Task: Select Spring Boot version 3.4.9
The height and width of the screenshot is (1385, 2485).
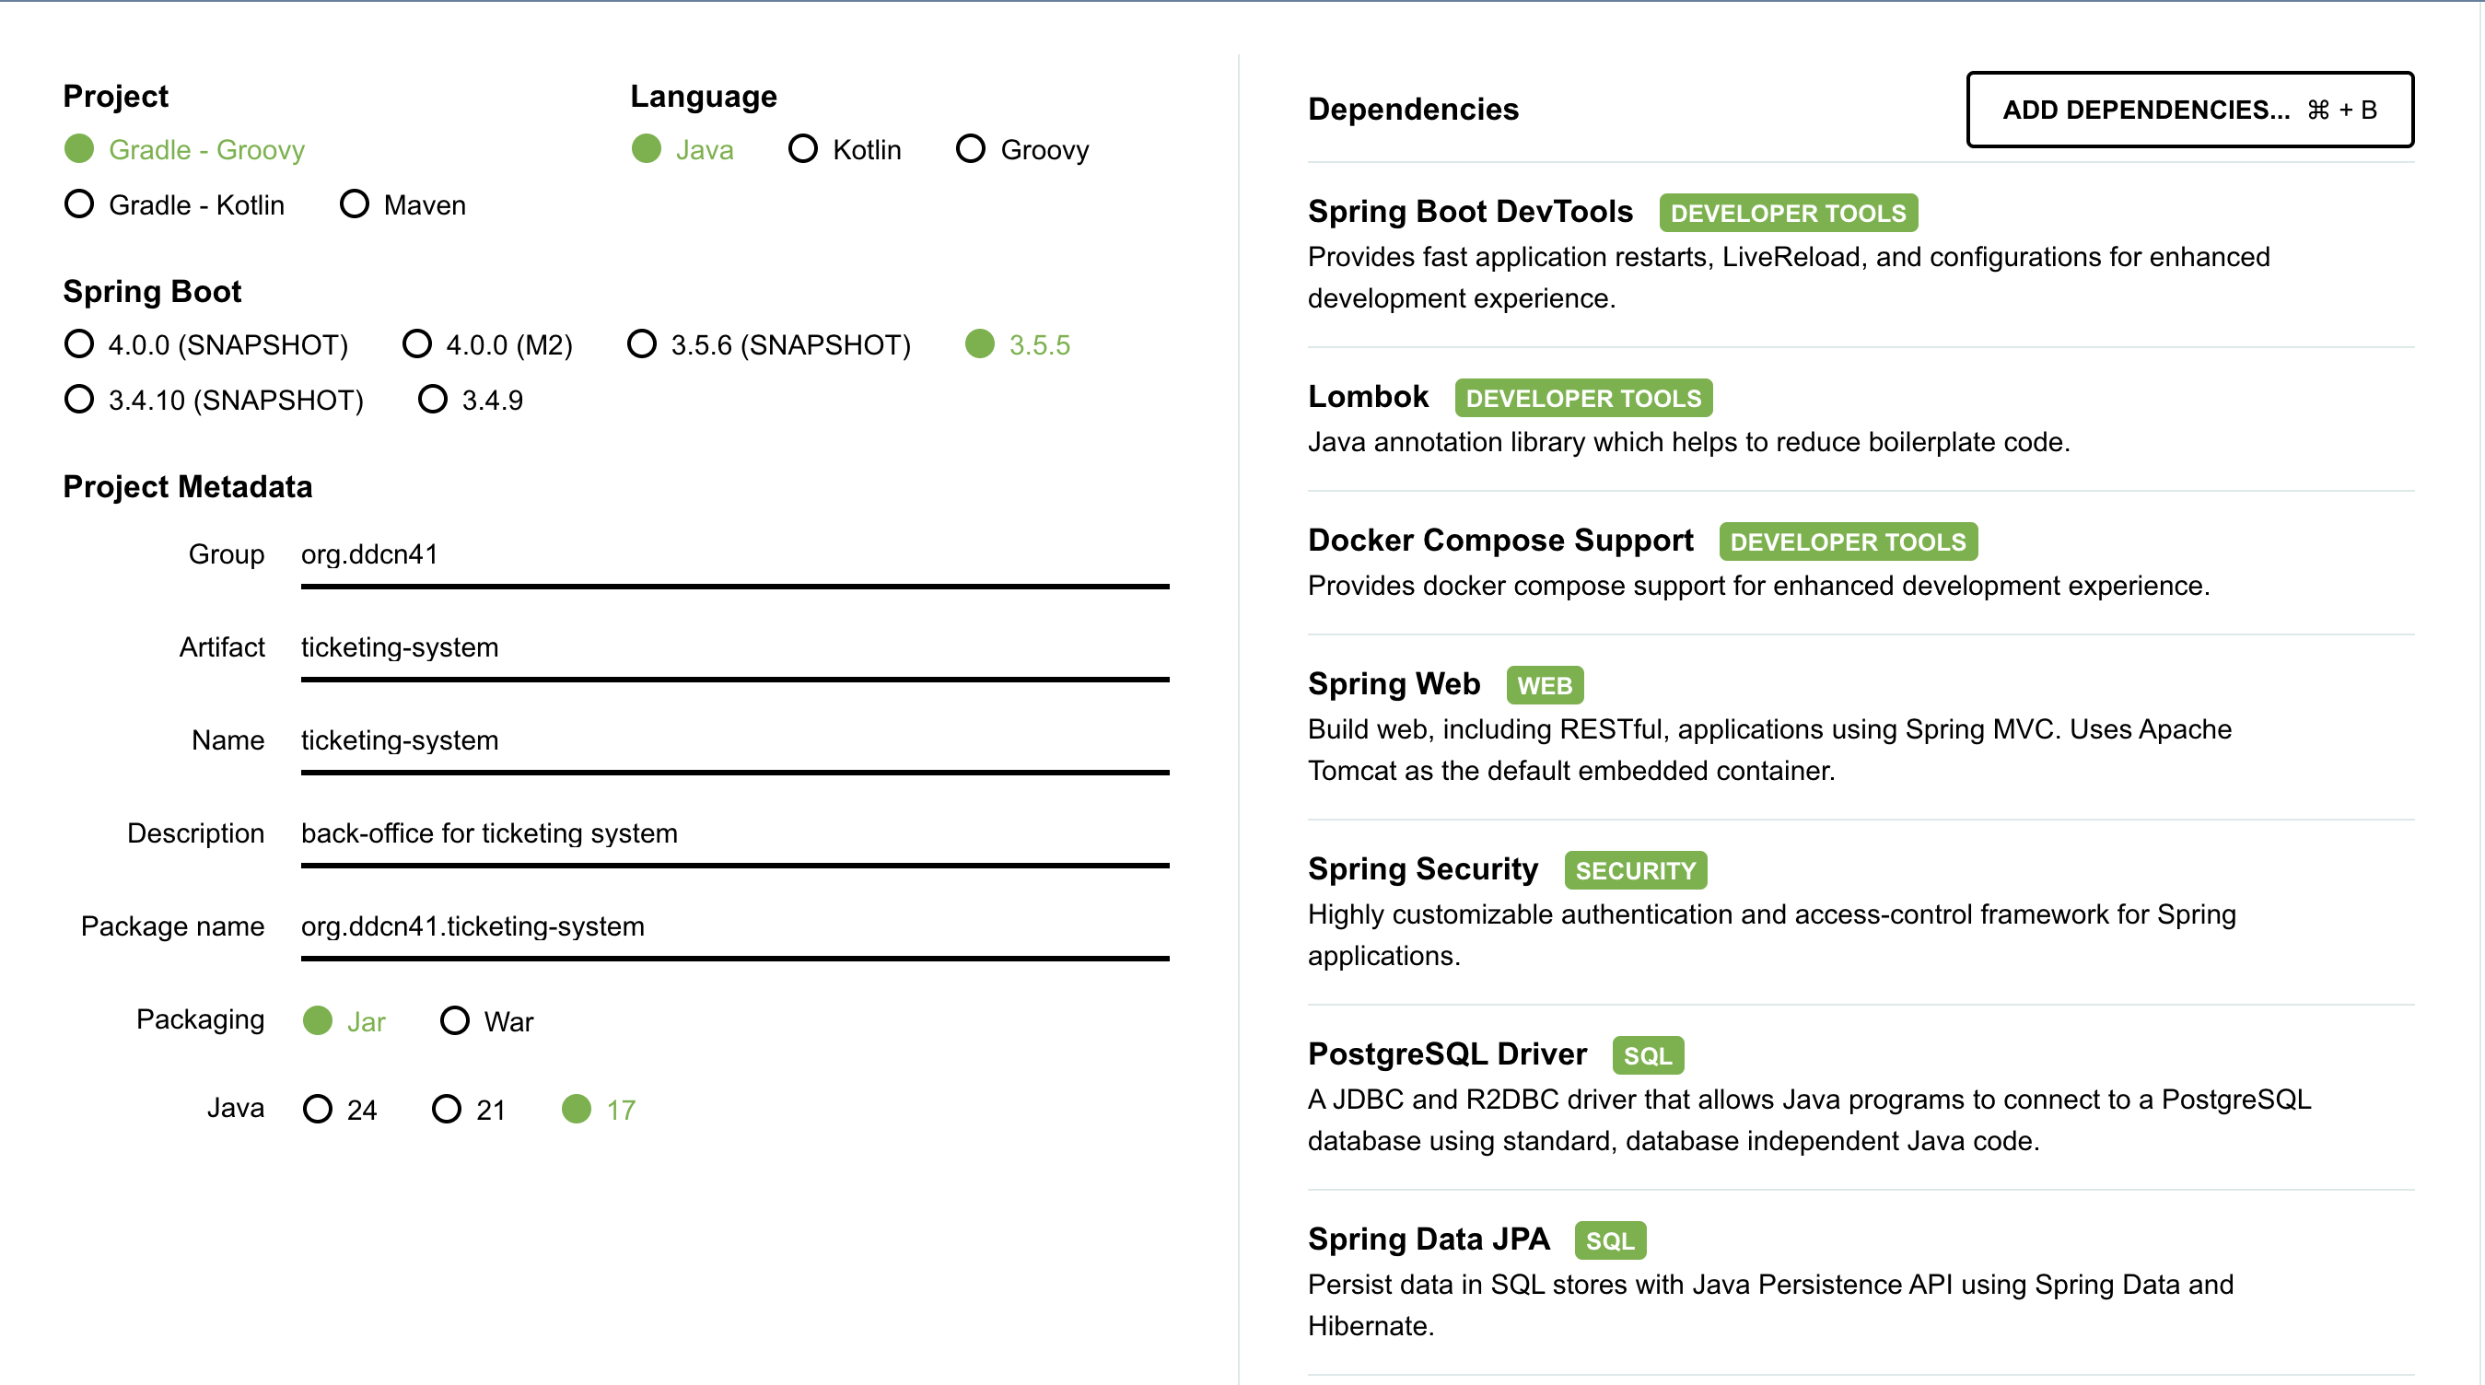Action: click(x=432, y=400)
